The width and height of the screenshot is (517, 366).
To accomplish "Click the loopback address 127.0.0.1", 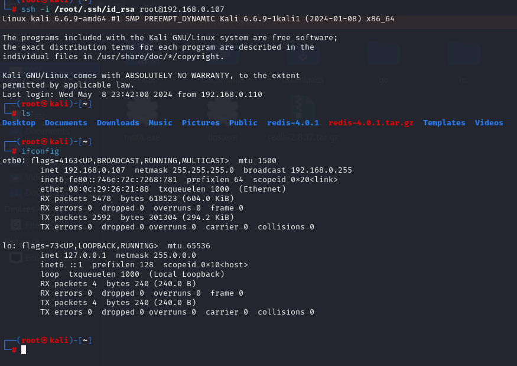I will [x=83, y=255].
